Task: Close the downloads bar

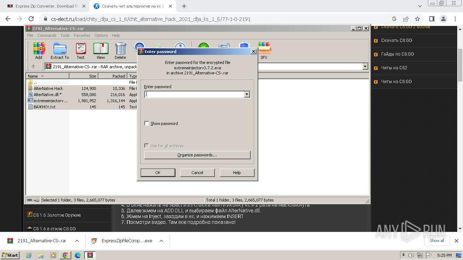Action: tap(456, 241)
